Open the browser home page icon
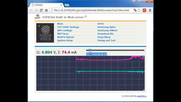The height and width of the screenshot is (102, 181). point(46,10)
